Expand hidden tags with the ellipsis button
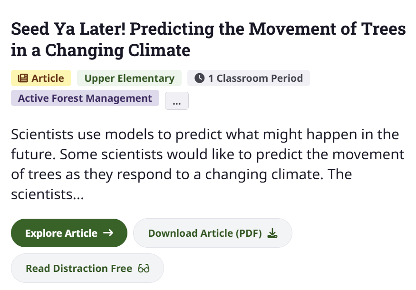The image size is (416, 290). coord(177,101)
